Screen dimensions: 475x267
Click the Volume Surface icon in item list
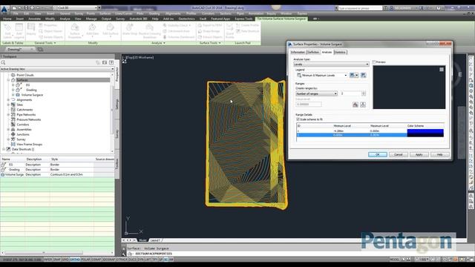(3, 175)
